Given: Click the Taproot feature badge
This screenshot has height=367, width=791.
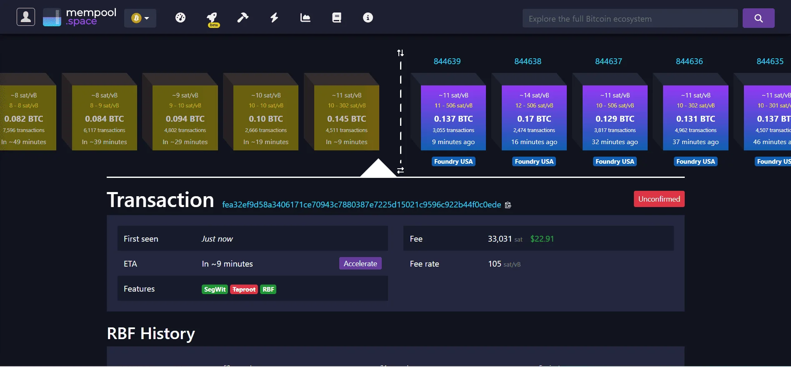Looking at the screenshot, I should point(244,289).
